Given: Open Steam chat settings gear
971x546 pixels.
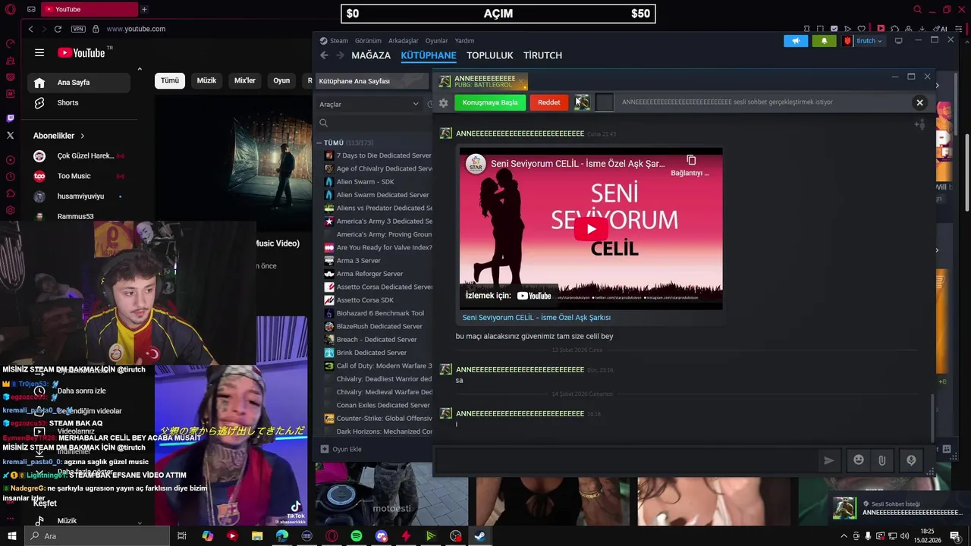Looking at the screenshot, I should 443,103.
